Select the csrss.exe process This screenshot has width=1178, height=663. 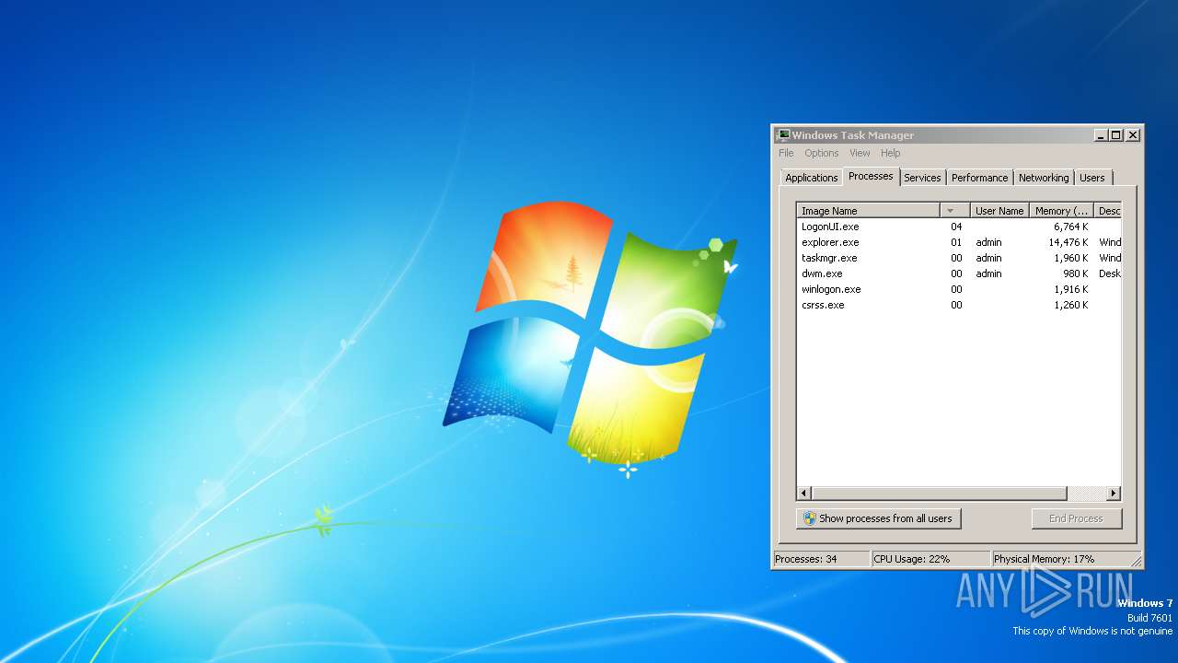[958, 305]
